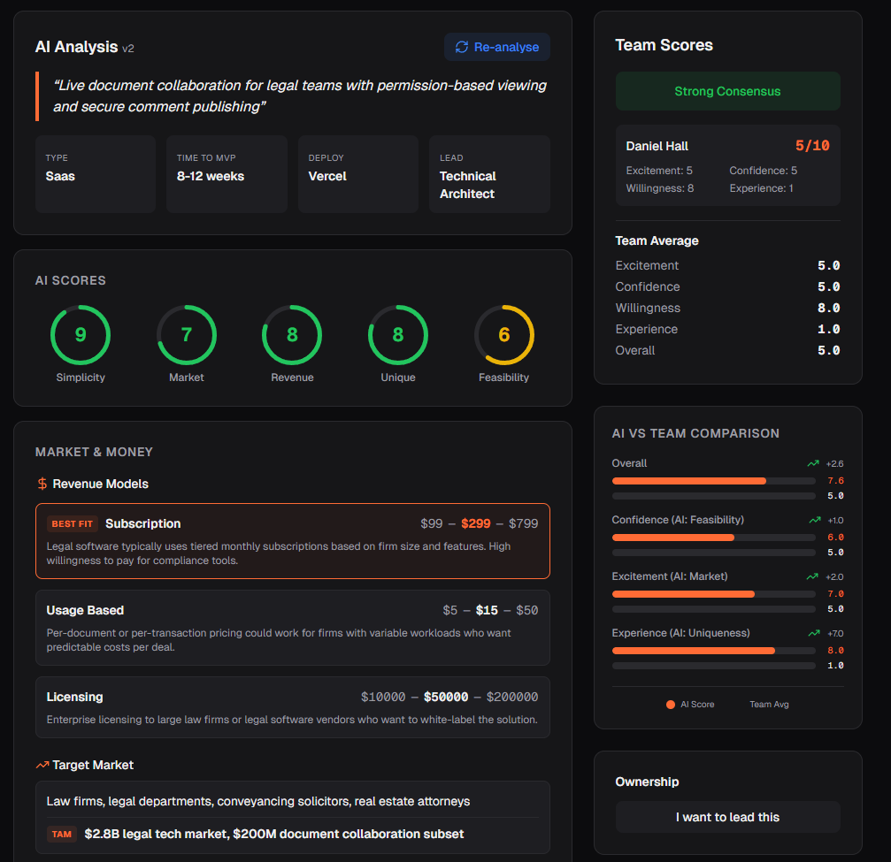Image resolution: width=891 pixels, height=862 pixels.
Task: Open the Team Scores panel header
Action: click(x=664, y=45)
